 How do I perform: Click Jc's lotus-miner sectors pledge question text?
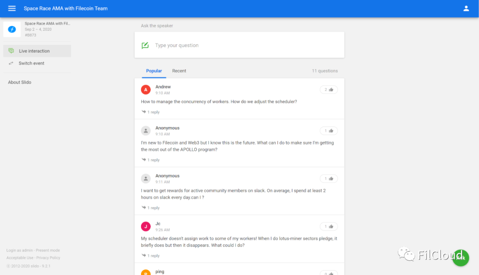click(x=239, y=242)
